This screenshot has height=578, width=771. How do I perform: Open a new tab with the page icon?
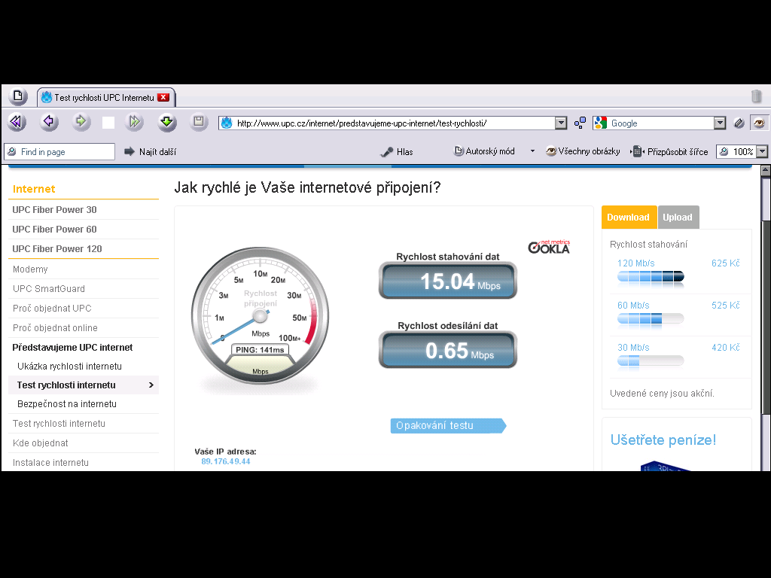(18, 96)
